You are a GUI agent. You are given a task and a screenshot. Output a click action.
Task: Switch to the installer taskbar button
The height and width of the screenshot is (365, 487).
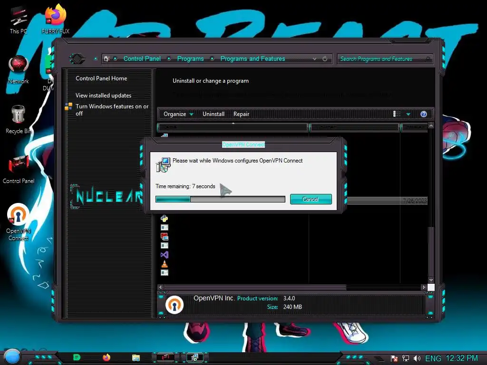pos(195,357)
